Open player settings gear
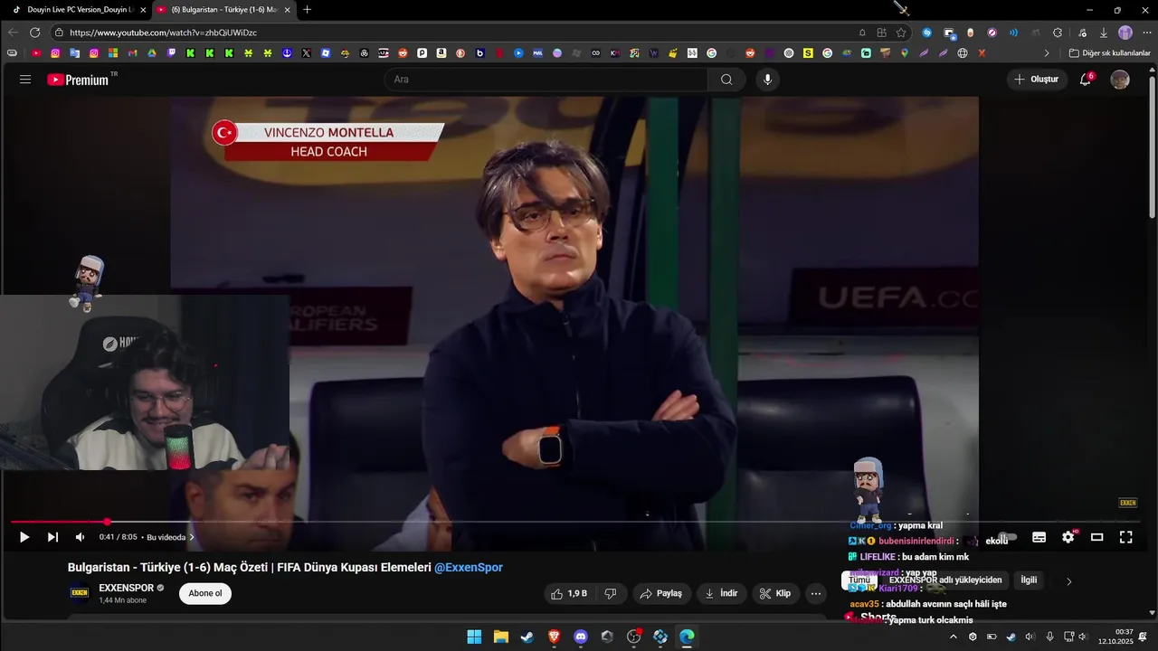 tap(1068, 537)
